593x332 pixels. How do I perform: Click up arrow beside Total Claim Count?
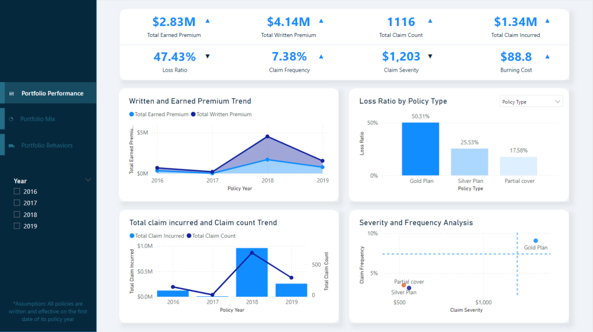pos(430,21)
